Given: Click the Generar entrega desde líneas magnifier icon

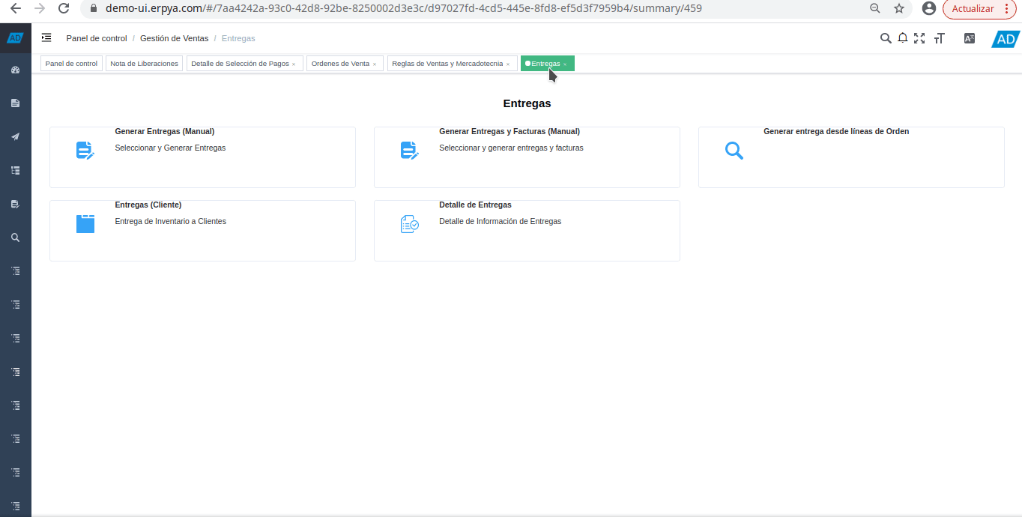Looking at the screenshot, I should pyautogui.click(x=734, y=151).
